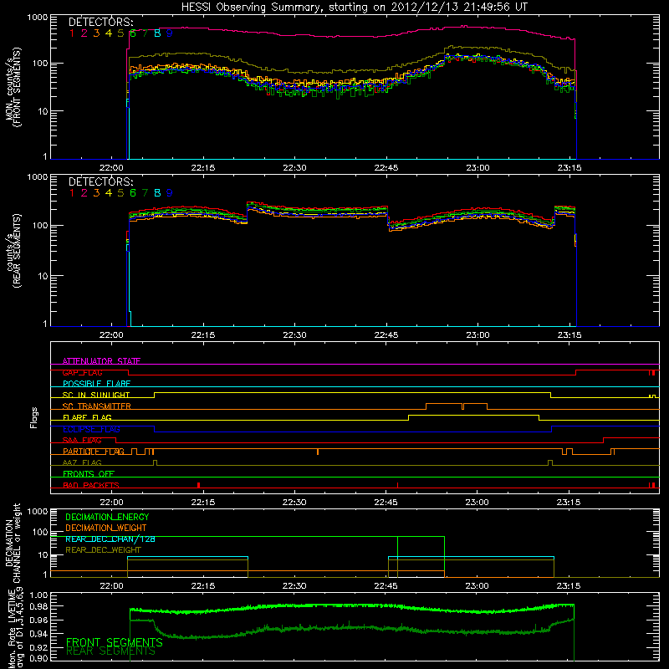Select the ECLIPSE_FLAG label
Image resolution: width=669 pixels, height=669 pixels.
coord(91,429)
